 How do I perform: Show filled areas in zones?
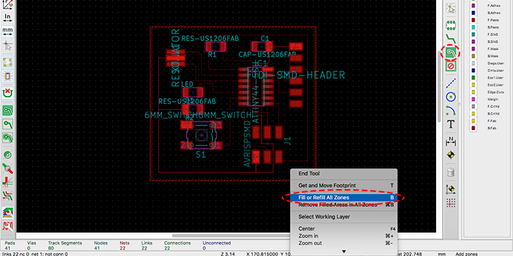point(8,110)
